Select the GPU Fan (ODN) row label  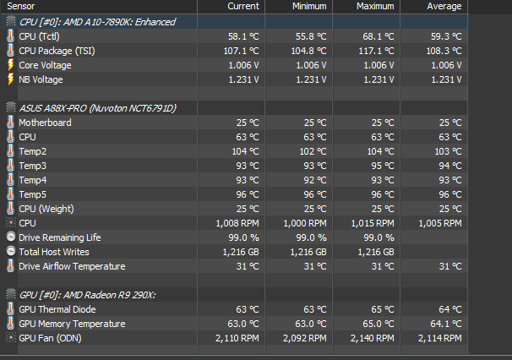point(50,338)
